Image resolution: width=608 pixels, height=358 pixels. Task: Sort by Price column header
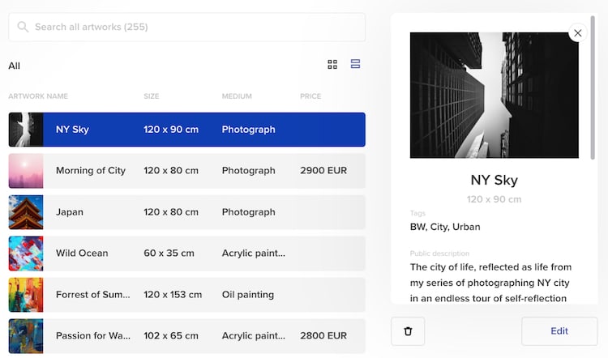point(310,96)
